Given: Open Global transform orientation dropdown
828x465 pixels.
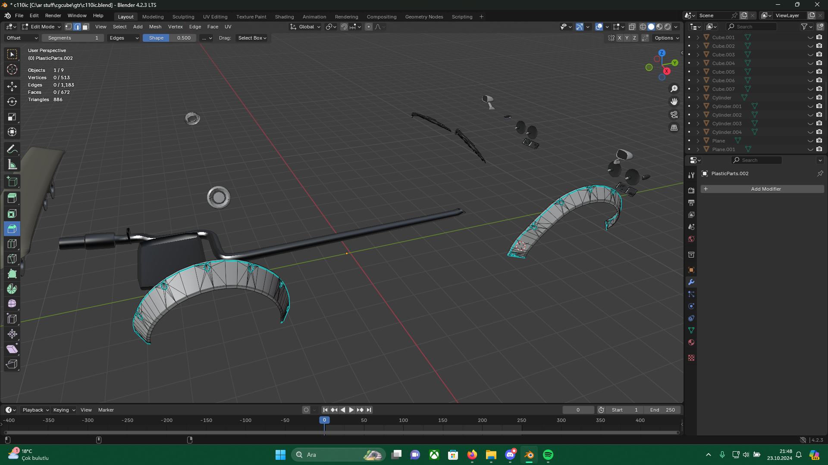Looking at the screenshot, I should (306, 27).
